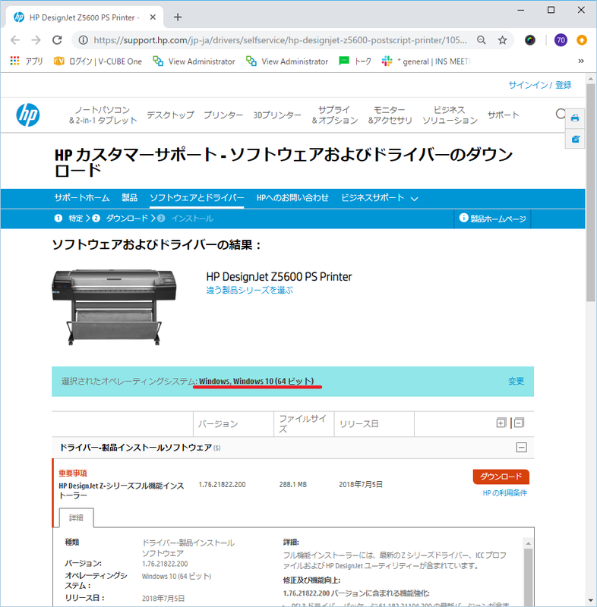Image resolution: width=597 pixels, height=607 pixels.
Task: Collapse all driver categories with minus icon
Action: pyautogui.click(x=519, y=423)
